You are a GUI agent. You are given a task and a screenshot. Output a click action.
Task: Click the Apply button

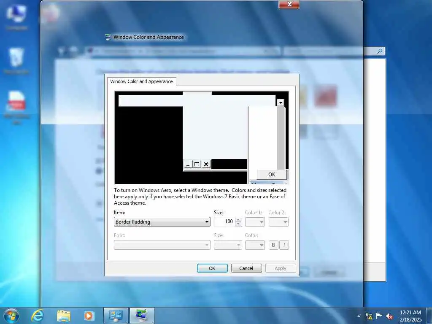(281, 268)
